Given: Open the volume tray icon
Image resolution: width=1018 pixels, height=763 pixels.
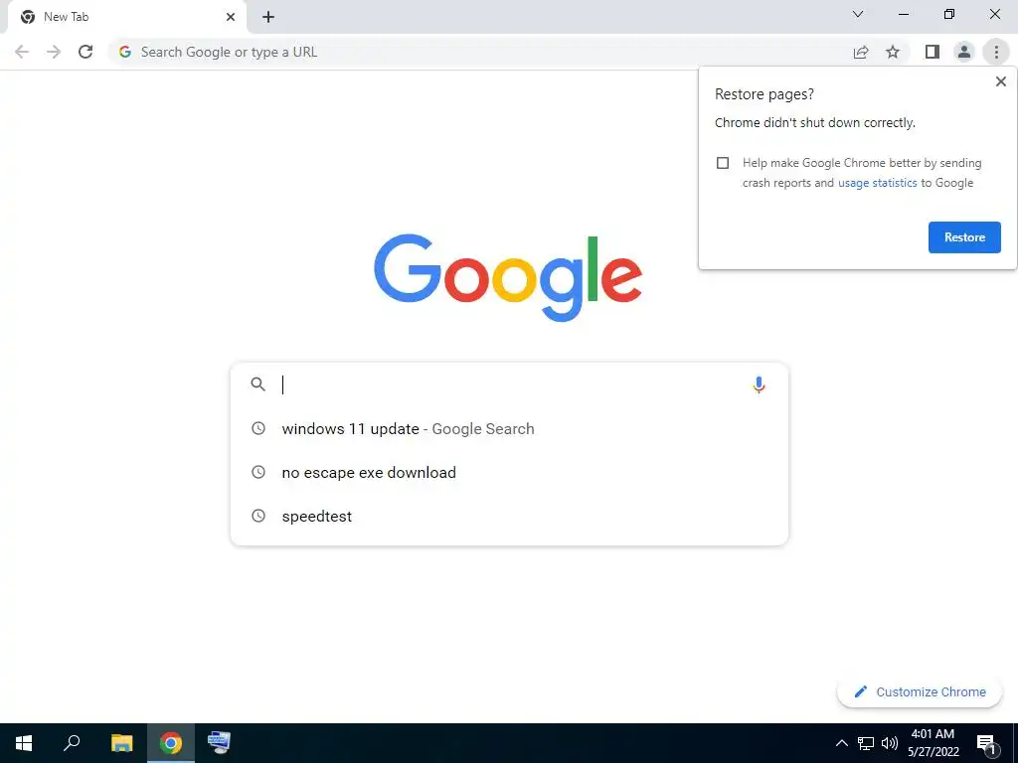Looking at the screenshot, I should pos(890,743).
